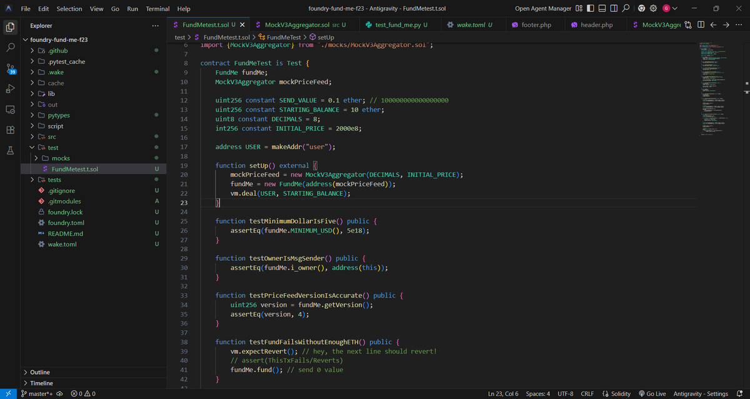Open the Chrome browser icon in title bar
750x399 pixels.
tap(642, 9)
